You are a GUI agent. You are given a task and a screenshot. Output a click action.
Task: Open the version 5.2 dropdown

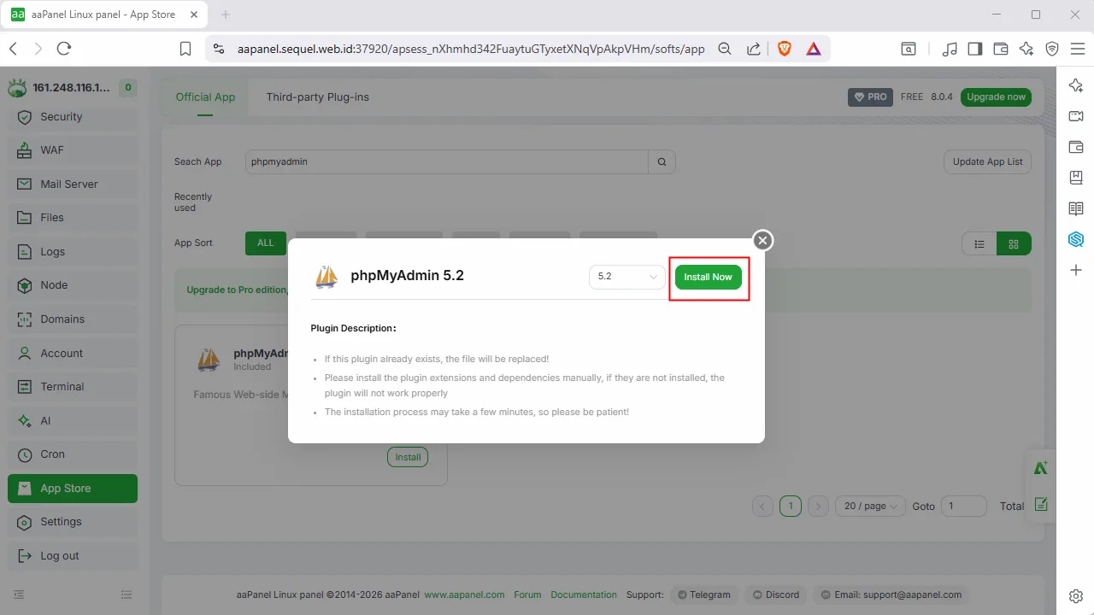coord(626,277)
